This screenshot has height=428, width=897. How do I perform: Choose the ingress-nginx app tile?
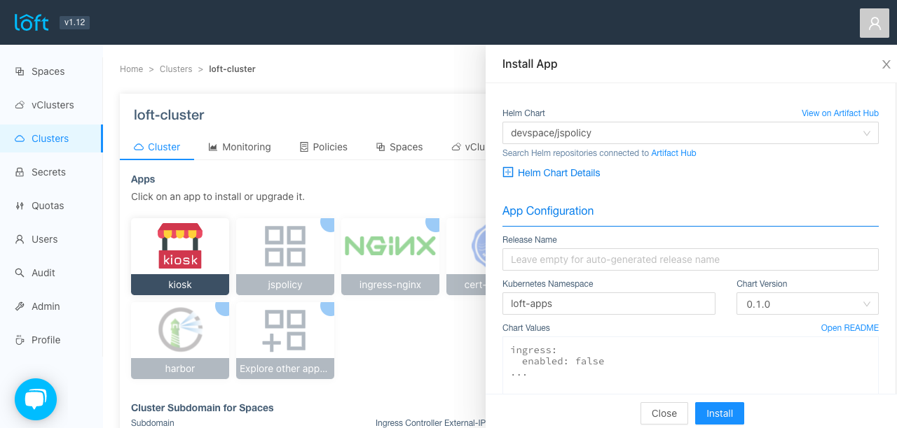tap(390, 256)
